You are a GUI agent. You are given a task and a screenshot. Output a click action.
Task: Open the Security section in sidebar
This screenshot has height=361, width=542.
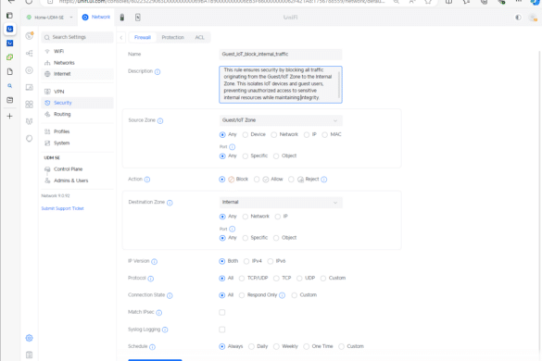(x=77, y=103)
